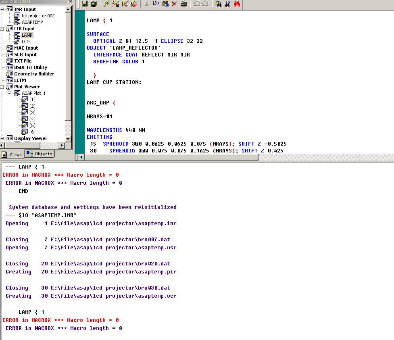
Task: Click the editor horizontal scrollbar thumb
Action: pos(171,157)
